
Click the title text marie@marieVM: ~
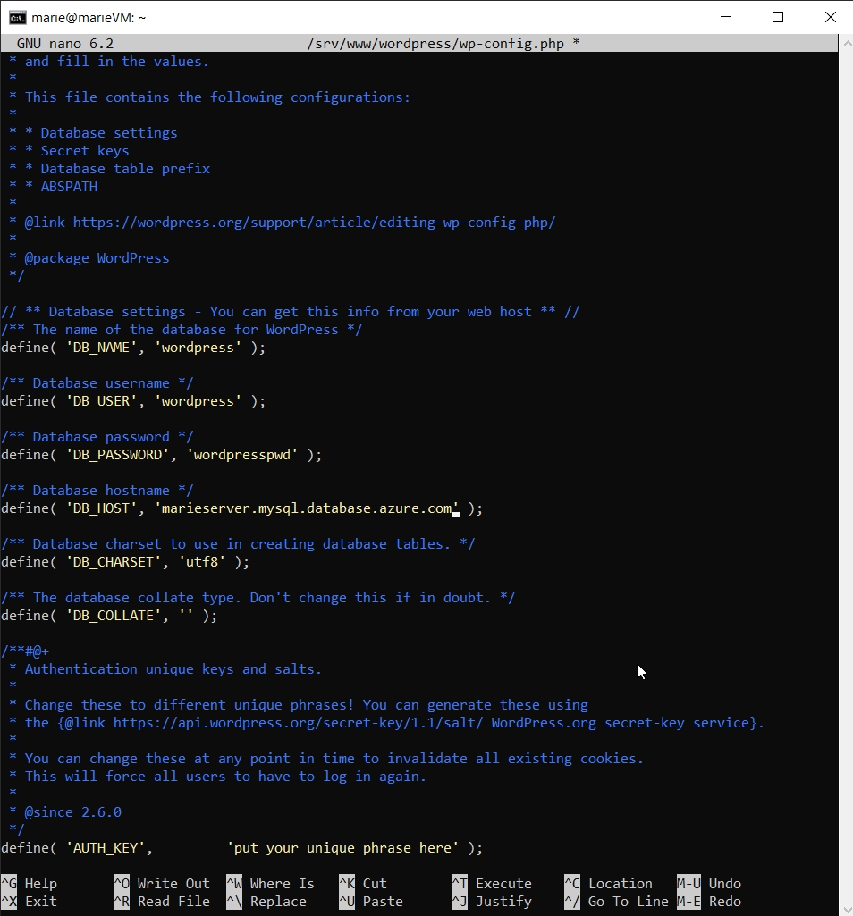tap(89, 18)
